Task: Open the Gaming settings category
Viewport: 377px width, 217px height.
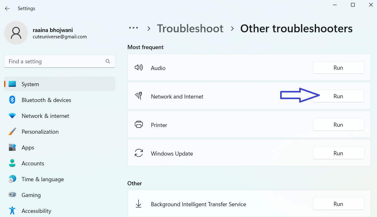Action: pyautogui.click(x=31, y=195)
